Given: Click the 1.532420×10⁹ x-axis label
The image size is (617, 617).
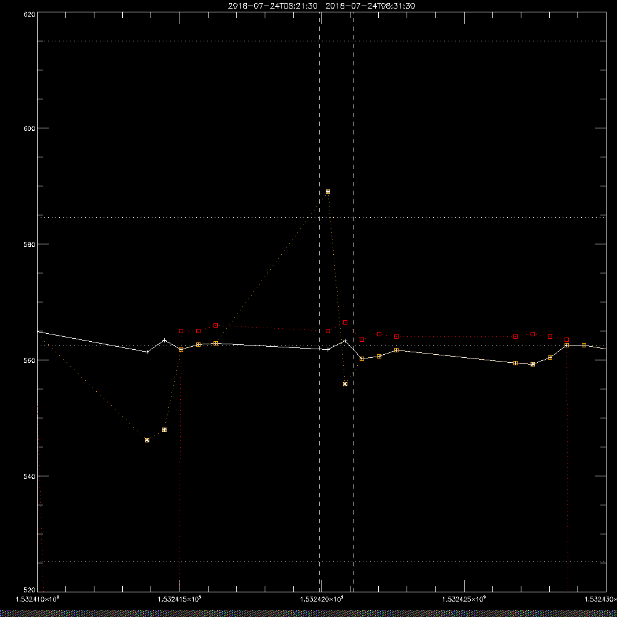Looking at the screenshot, I should click(322, 599).
